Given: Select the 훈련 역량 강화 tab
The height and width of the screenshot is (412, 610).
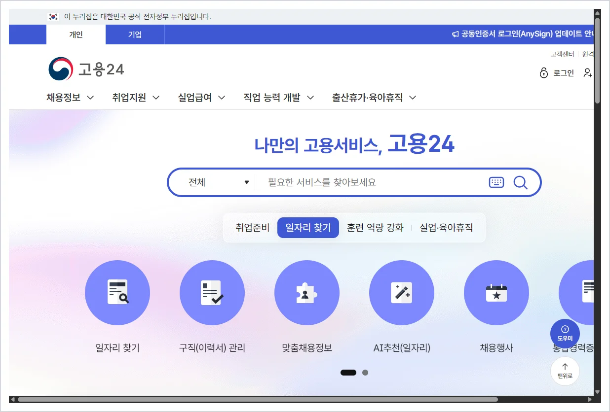Looking at the screenshot, I should click(375, 228).
